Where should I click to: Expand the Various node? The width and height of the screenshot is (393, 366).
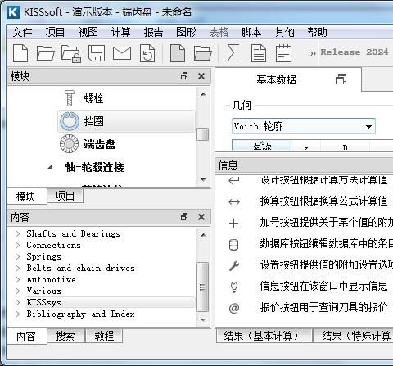pos(18,291)
